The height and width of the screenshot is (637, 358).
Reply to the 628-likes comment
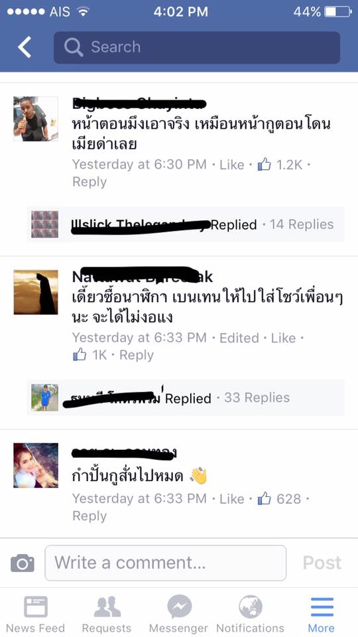pyautogui.click(x=89, y=516)
